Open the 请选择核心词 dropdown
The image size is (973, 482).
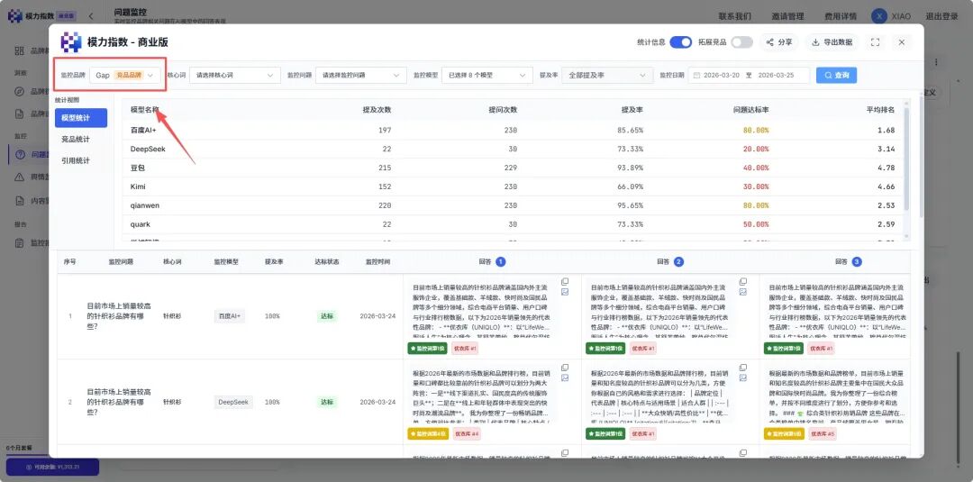click(x=234, y=75)
